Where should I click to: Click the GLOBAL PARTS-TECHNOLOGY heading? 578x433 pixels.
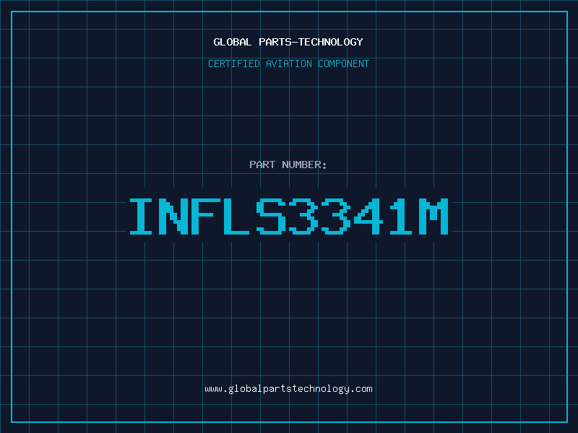click(288, 42)
